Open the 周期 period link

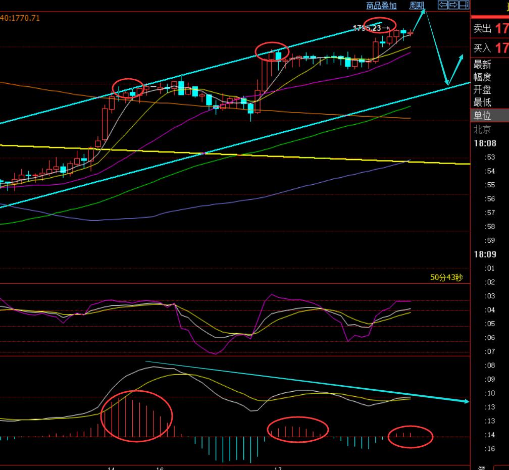pos(417,6)
